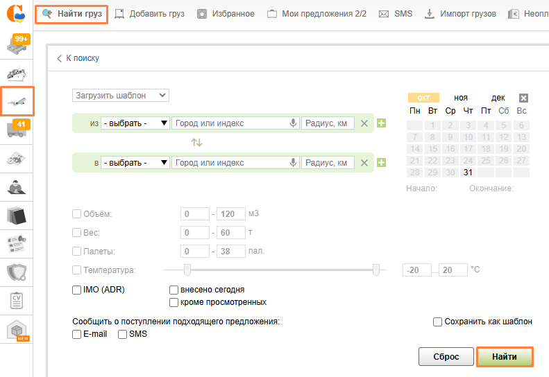The image size is (549, 377).
Task: Click microphone icon in origin city field
Action: [x=294, y=123]
